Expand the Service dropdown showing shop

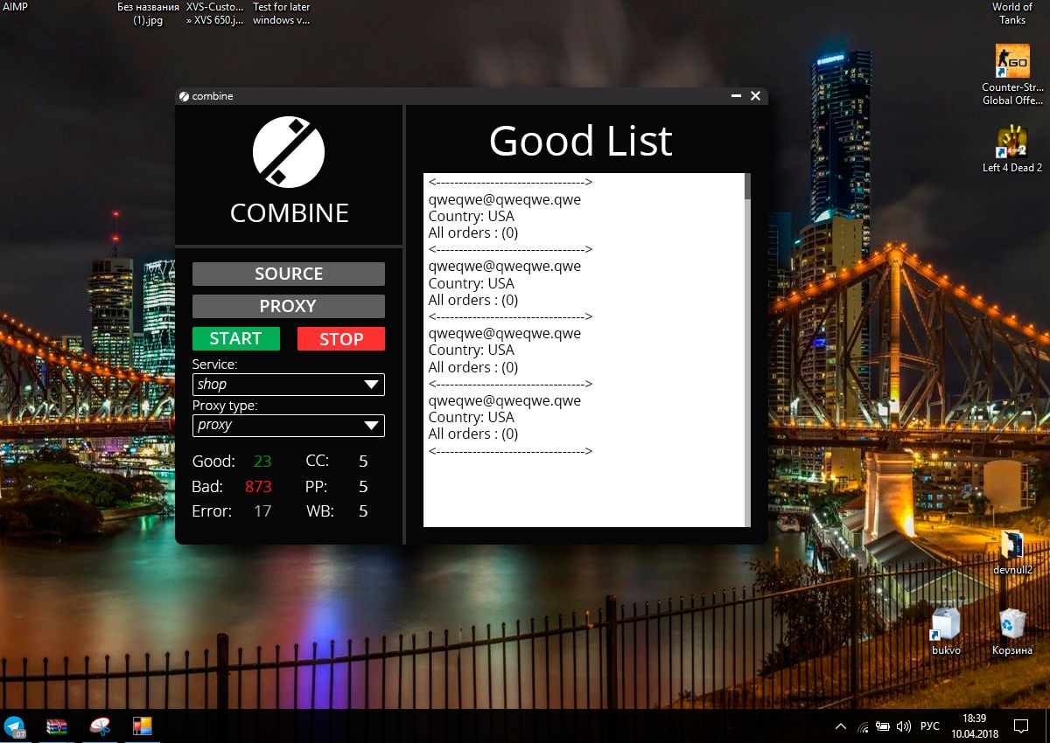289,384
